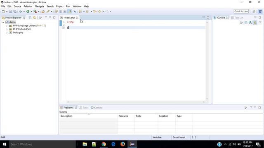Click the Next Annotation icon

(x=80, y=12)
